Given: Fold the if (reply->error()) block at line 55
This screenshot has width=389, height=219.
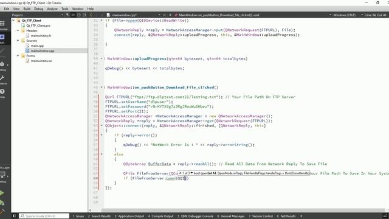Looking at the screenshot, I should [x=102, y=135].
